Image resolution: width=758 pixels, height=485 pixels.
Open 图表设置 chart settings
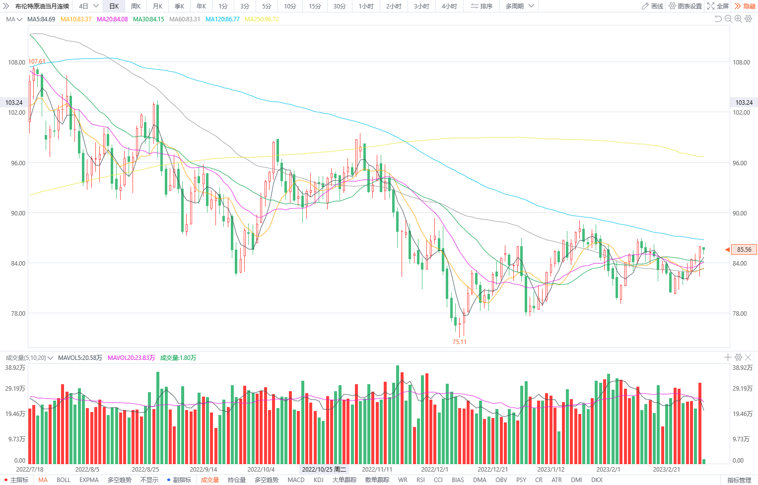click(x=686, y=6)
